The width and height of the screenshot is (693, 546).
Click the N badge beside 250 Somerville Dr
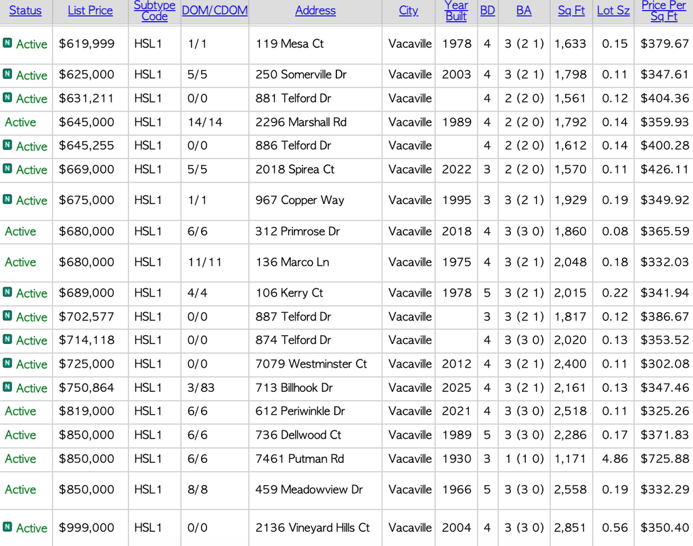7,75
